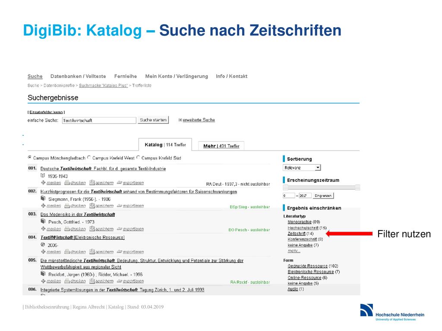This screenshot has height=331, width=442.
Task: Click the drucken printer icon for result 004
Action: tap(67, 252)
